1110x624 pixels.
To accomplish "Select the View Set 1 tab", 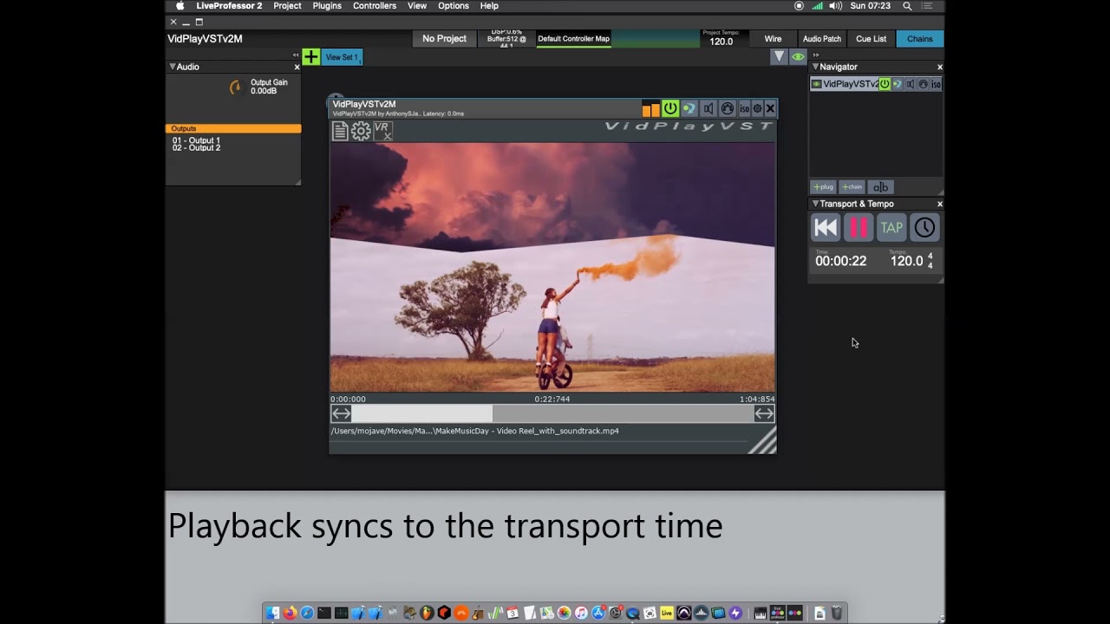I will point(342,57).
